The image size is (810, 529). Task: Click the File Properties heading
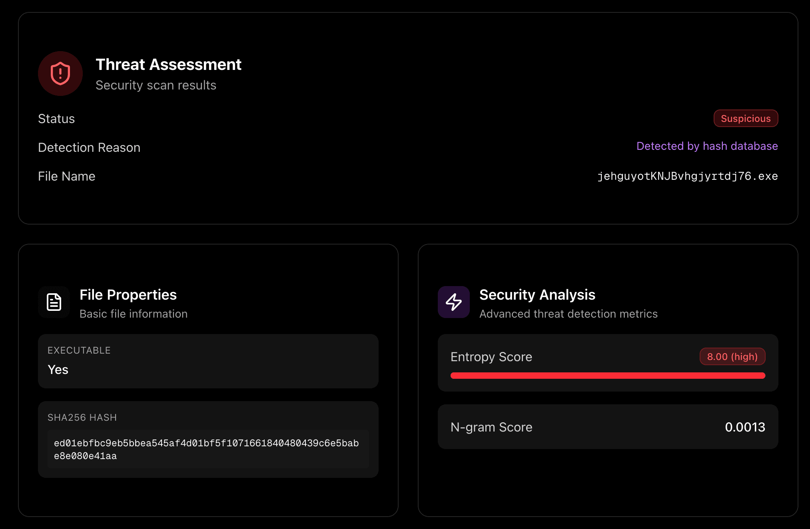(x=128, y=294)
